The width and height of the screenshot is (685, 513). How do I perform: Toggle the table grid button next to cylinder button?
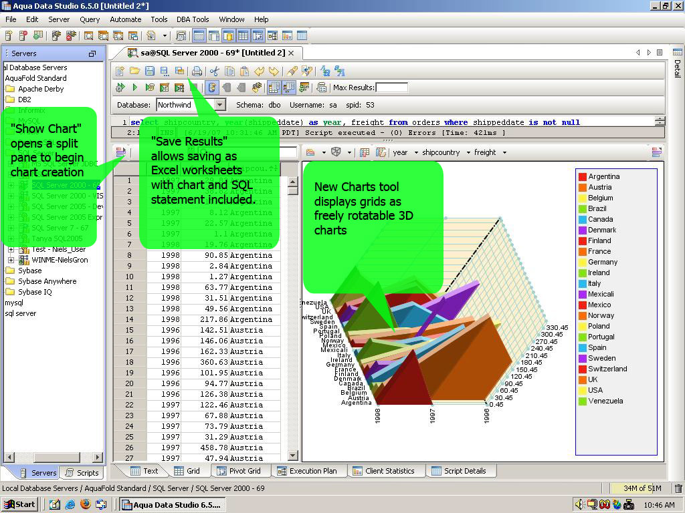[x=243, y=36]
